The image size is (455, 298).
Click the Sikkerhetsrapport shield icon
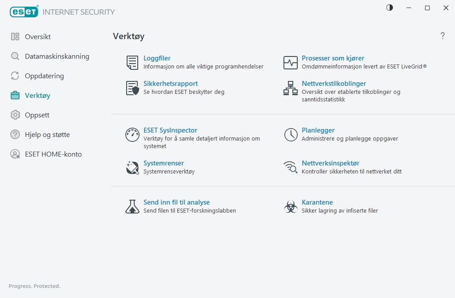pos(132,88)
